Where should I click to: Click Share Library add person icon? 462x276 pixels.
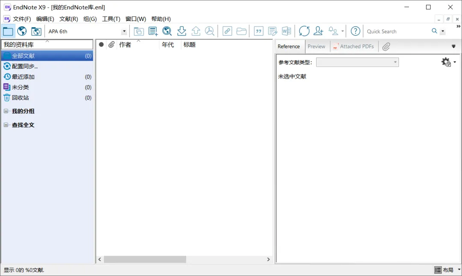pyautogui.click(x=318, y=31)
